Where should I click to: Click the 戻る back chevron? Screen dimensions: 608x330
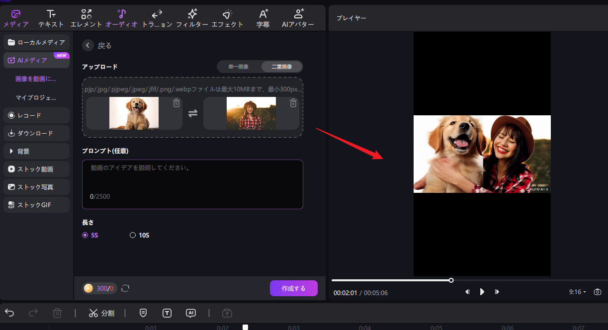point(87,45)
